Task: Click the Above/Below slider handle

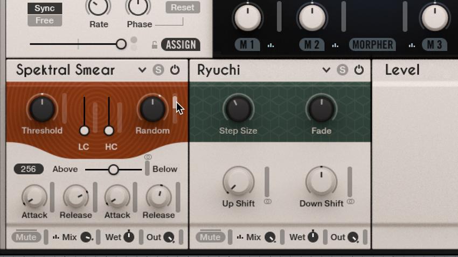Action: click(113, 169)
